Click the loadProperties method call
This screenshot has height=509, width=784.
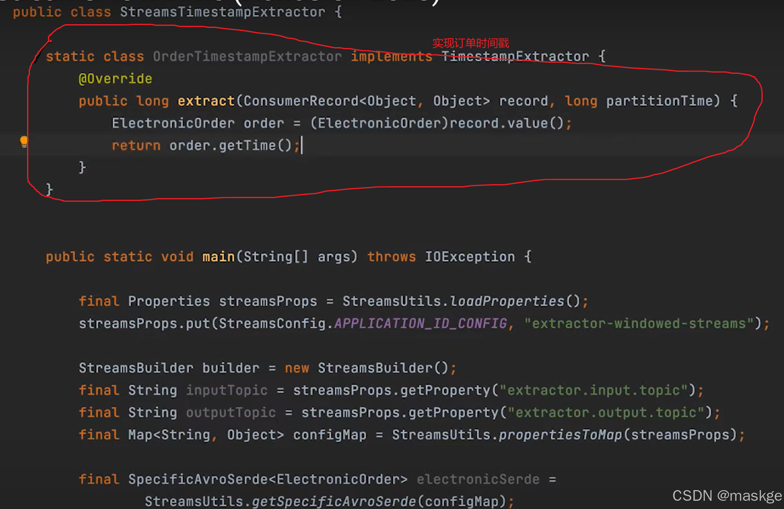click(507, 301)
